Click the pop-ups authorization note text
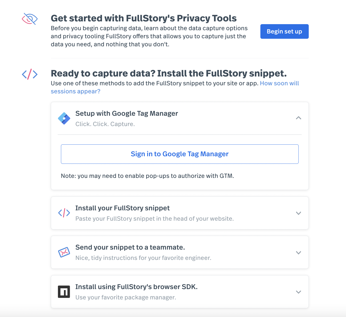 (147, 176)
